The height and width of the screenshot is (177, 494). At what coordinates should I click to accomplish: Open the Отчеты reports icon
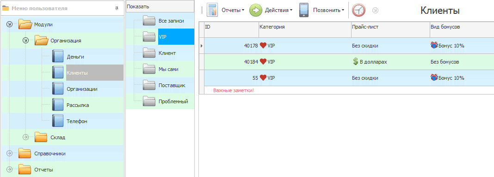click(x=212, y=10)
